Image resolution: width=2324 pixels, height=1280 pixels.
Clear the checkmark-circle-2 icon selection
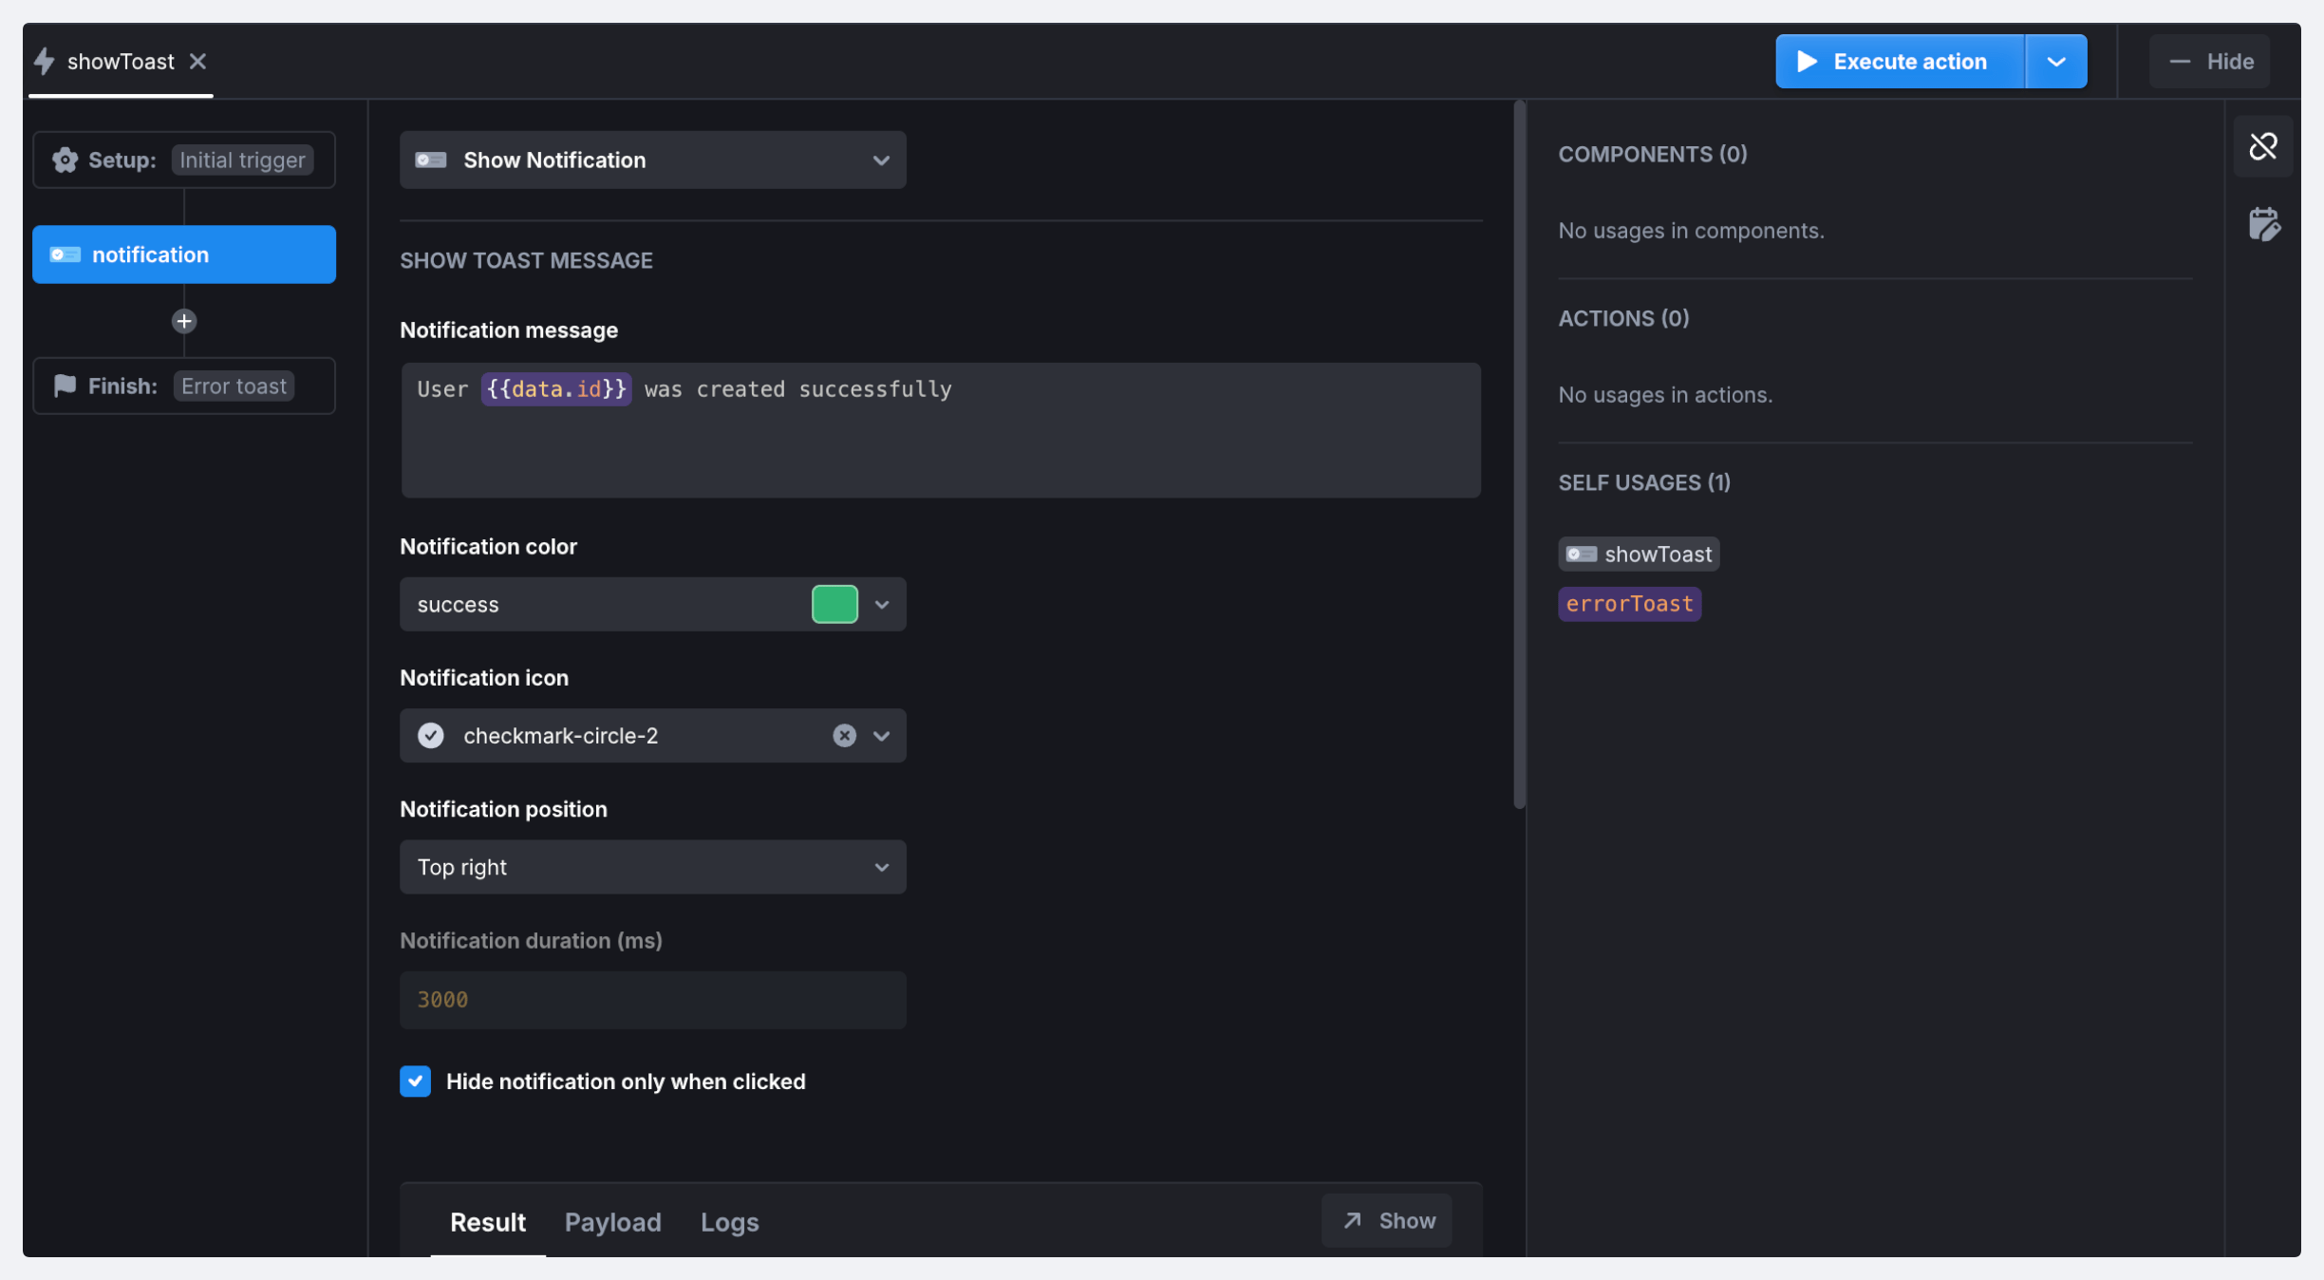(x=844, y=735)
